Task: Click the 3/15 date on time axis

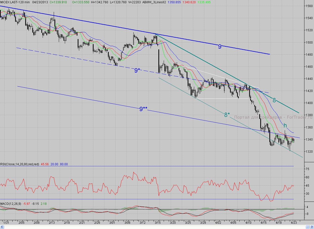Action: pos(158,223)
